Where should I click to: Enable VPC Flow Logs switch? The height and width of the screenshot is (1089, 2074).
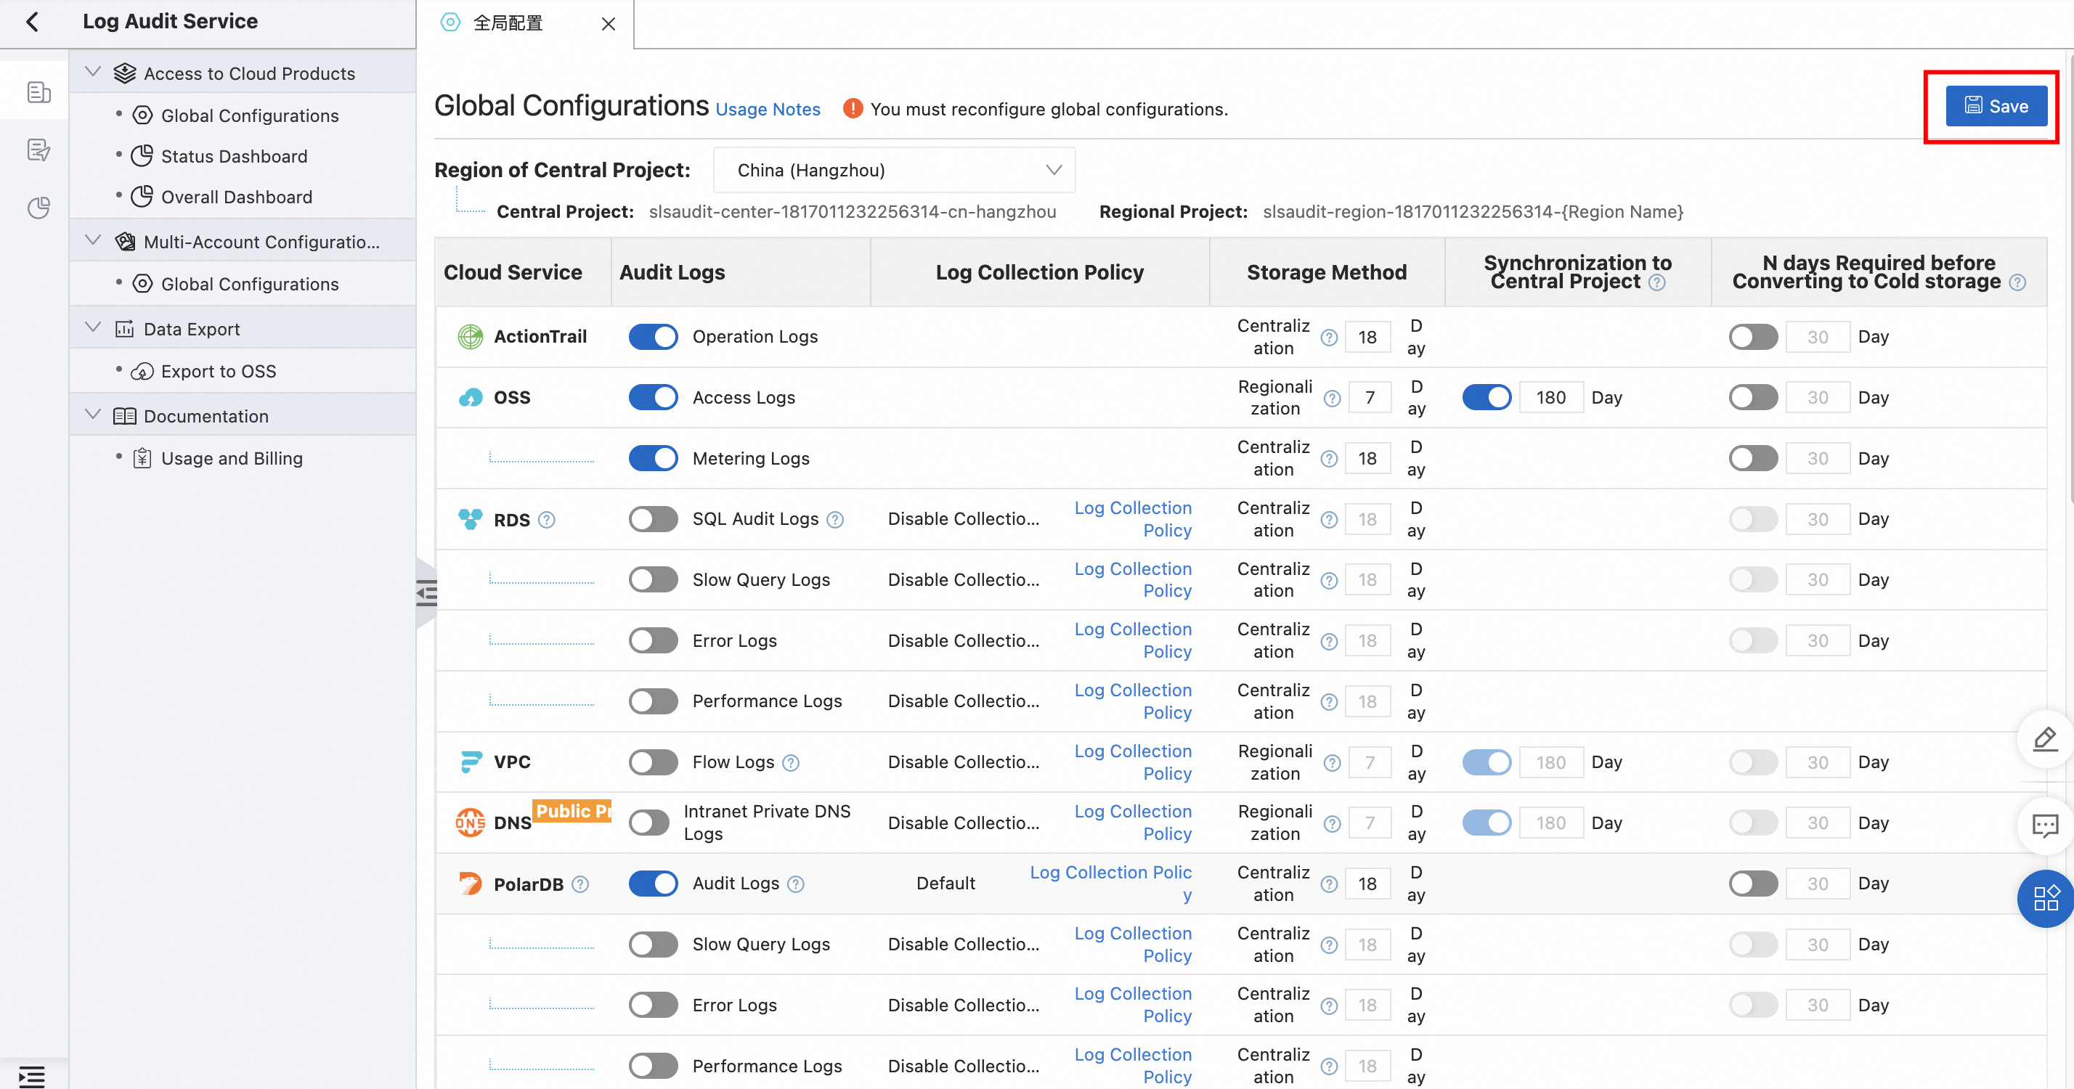tap(653, 762)
